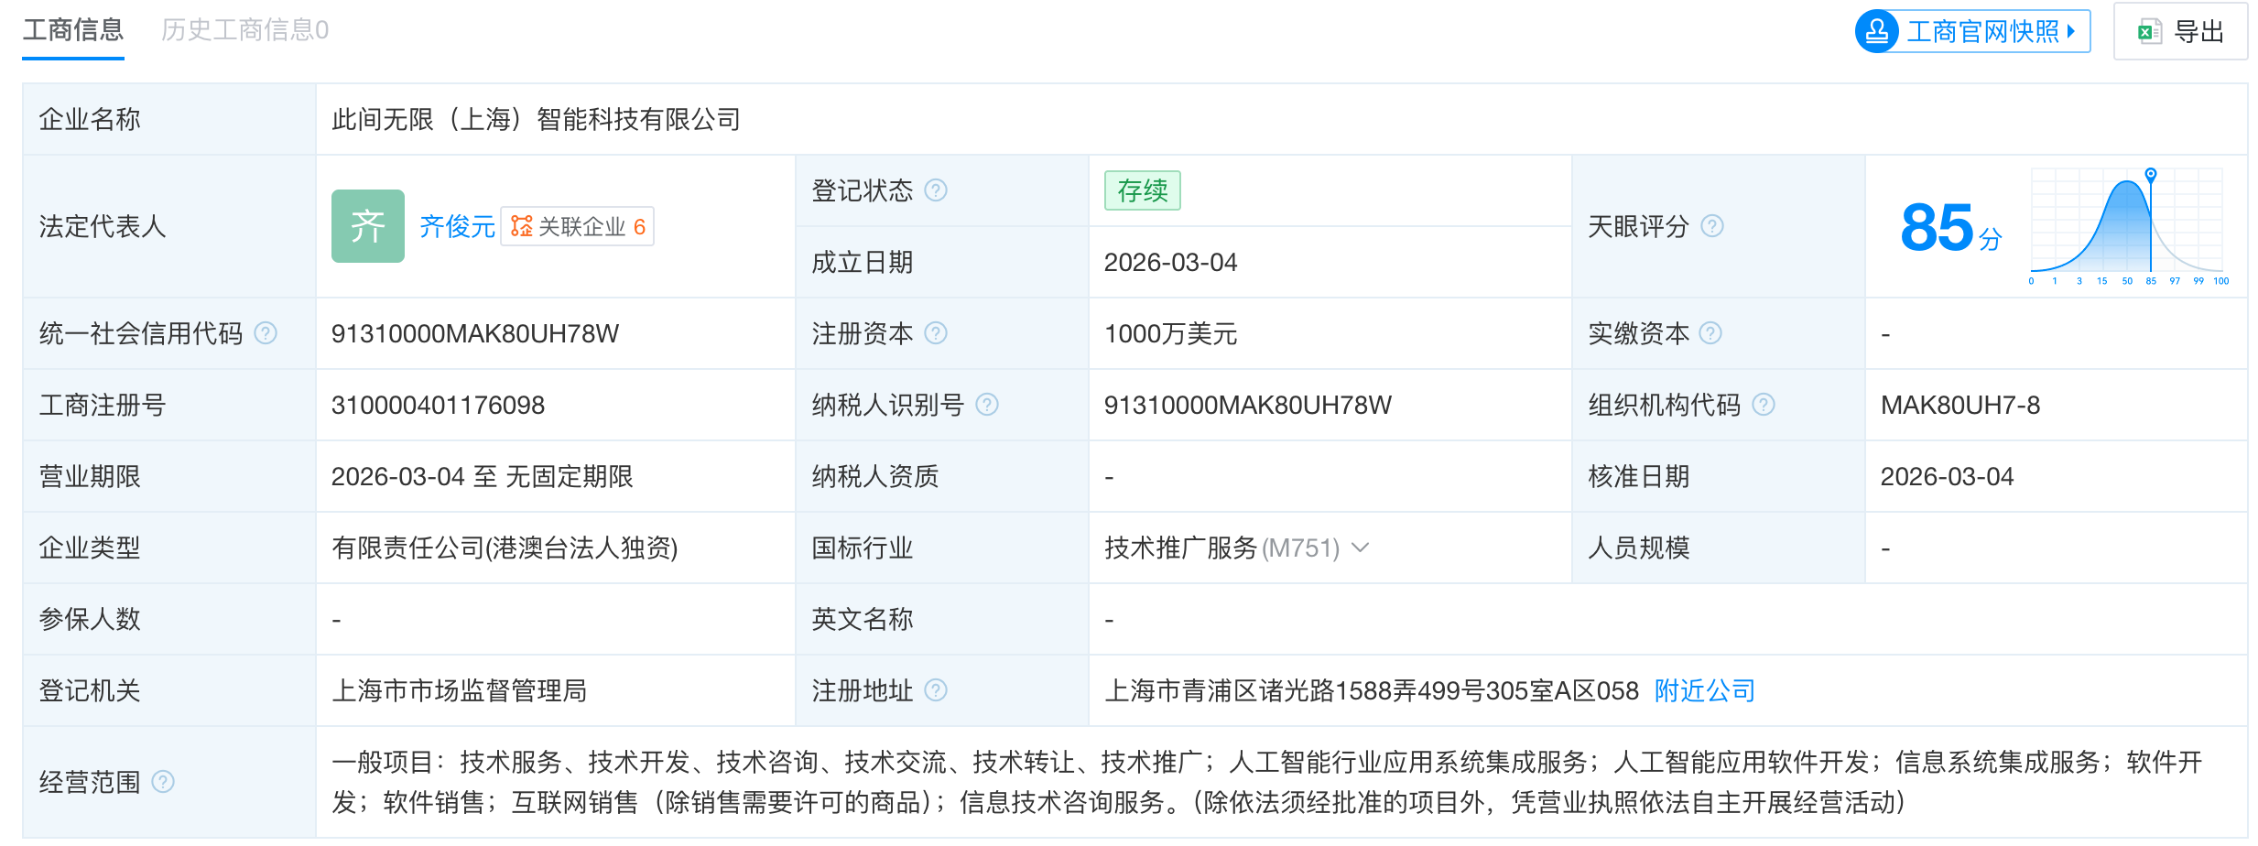Open help icon beside 登记状态
The image size is (2258, 846).
936,190
